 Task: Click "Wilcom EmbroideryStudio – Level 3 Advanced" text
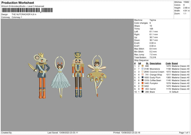[23, 6]
